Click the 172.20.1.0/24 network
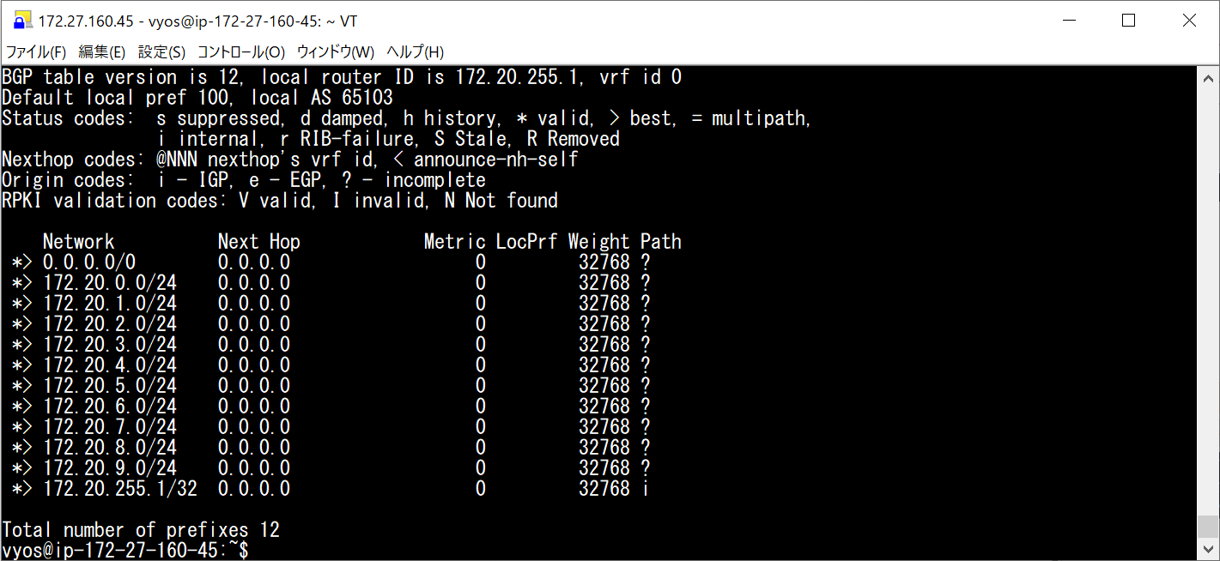The width and height of the screenshot is (1220, 561). (x=110, y=304)
